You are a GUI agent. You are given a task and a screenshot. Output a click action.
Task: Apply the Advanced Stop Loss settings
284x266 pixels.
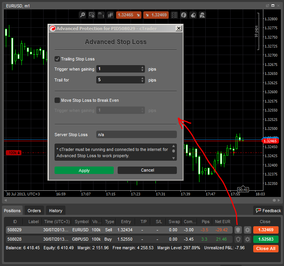pos(84,170)
